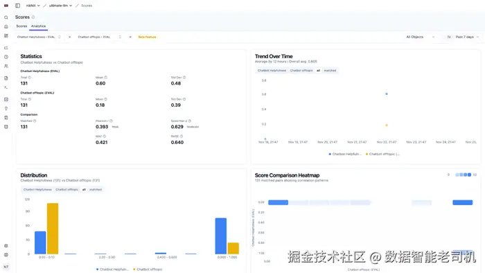This screenshot has height=273, width=485.
Task: Toggle Chatbot offtopic legend in trend chart
Action: (x=382, y=154)
